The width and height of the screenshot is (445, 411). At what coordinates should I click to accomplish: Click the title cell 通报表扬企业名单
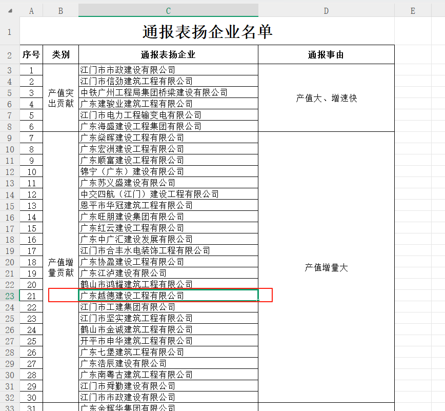(x=207, y=32)
